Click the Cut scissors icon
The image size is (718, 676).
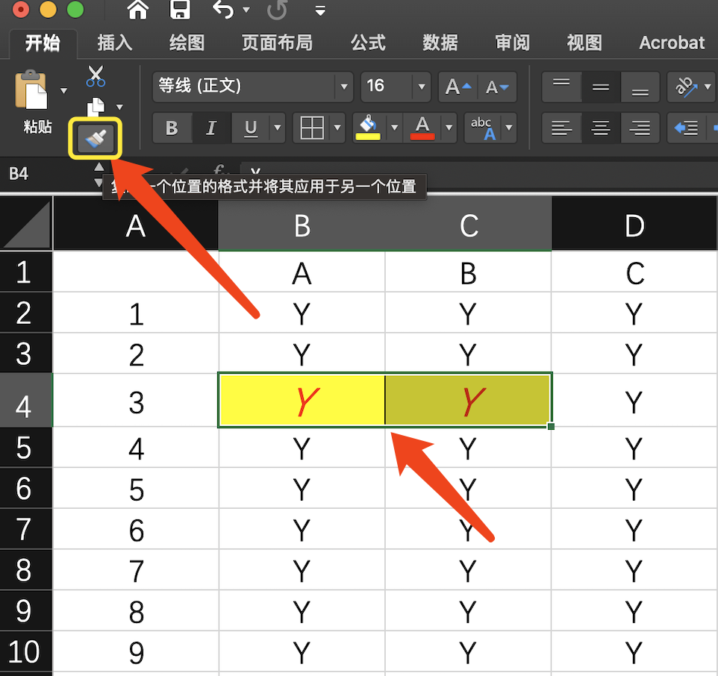95,75
